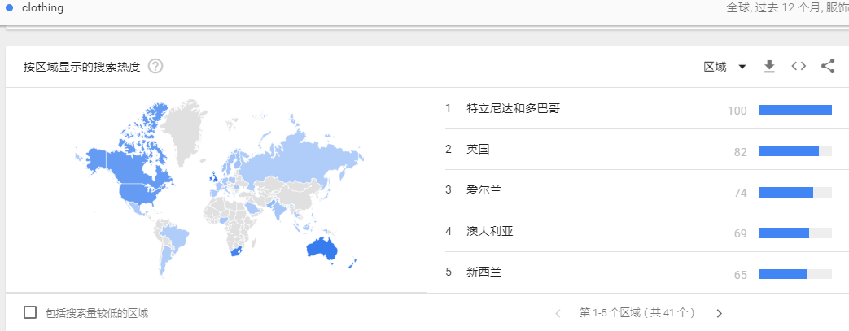Enable including low search volume regions

pos(30,312)
